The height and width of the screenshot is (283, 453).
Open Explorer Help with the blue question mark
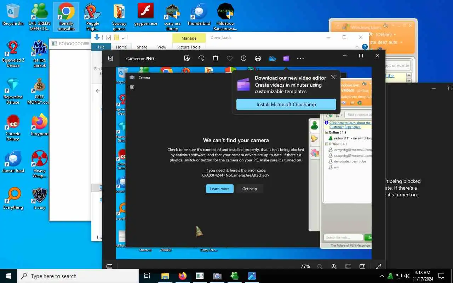pos(365,47)
